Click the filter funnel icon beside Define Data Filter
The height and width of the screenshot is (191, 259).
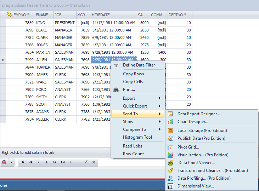pyautogui.click(x=116, y=66)
